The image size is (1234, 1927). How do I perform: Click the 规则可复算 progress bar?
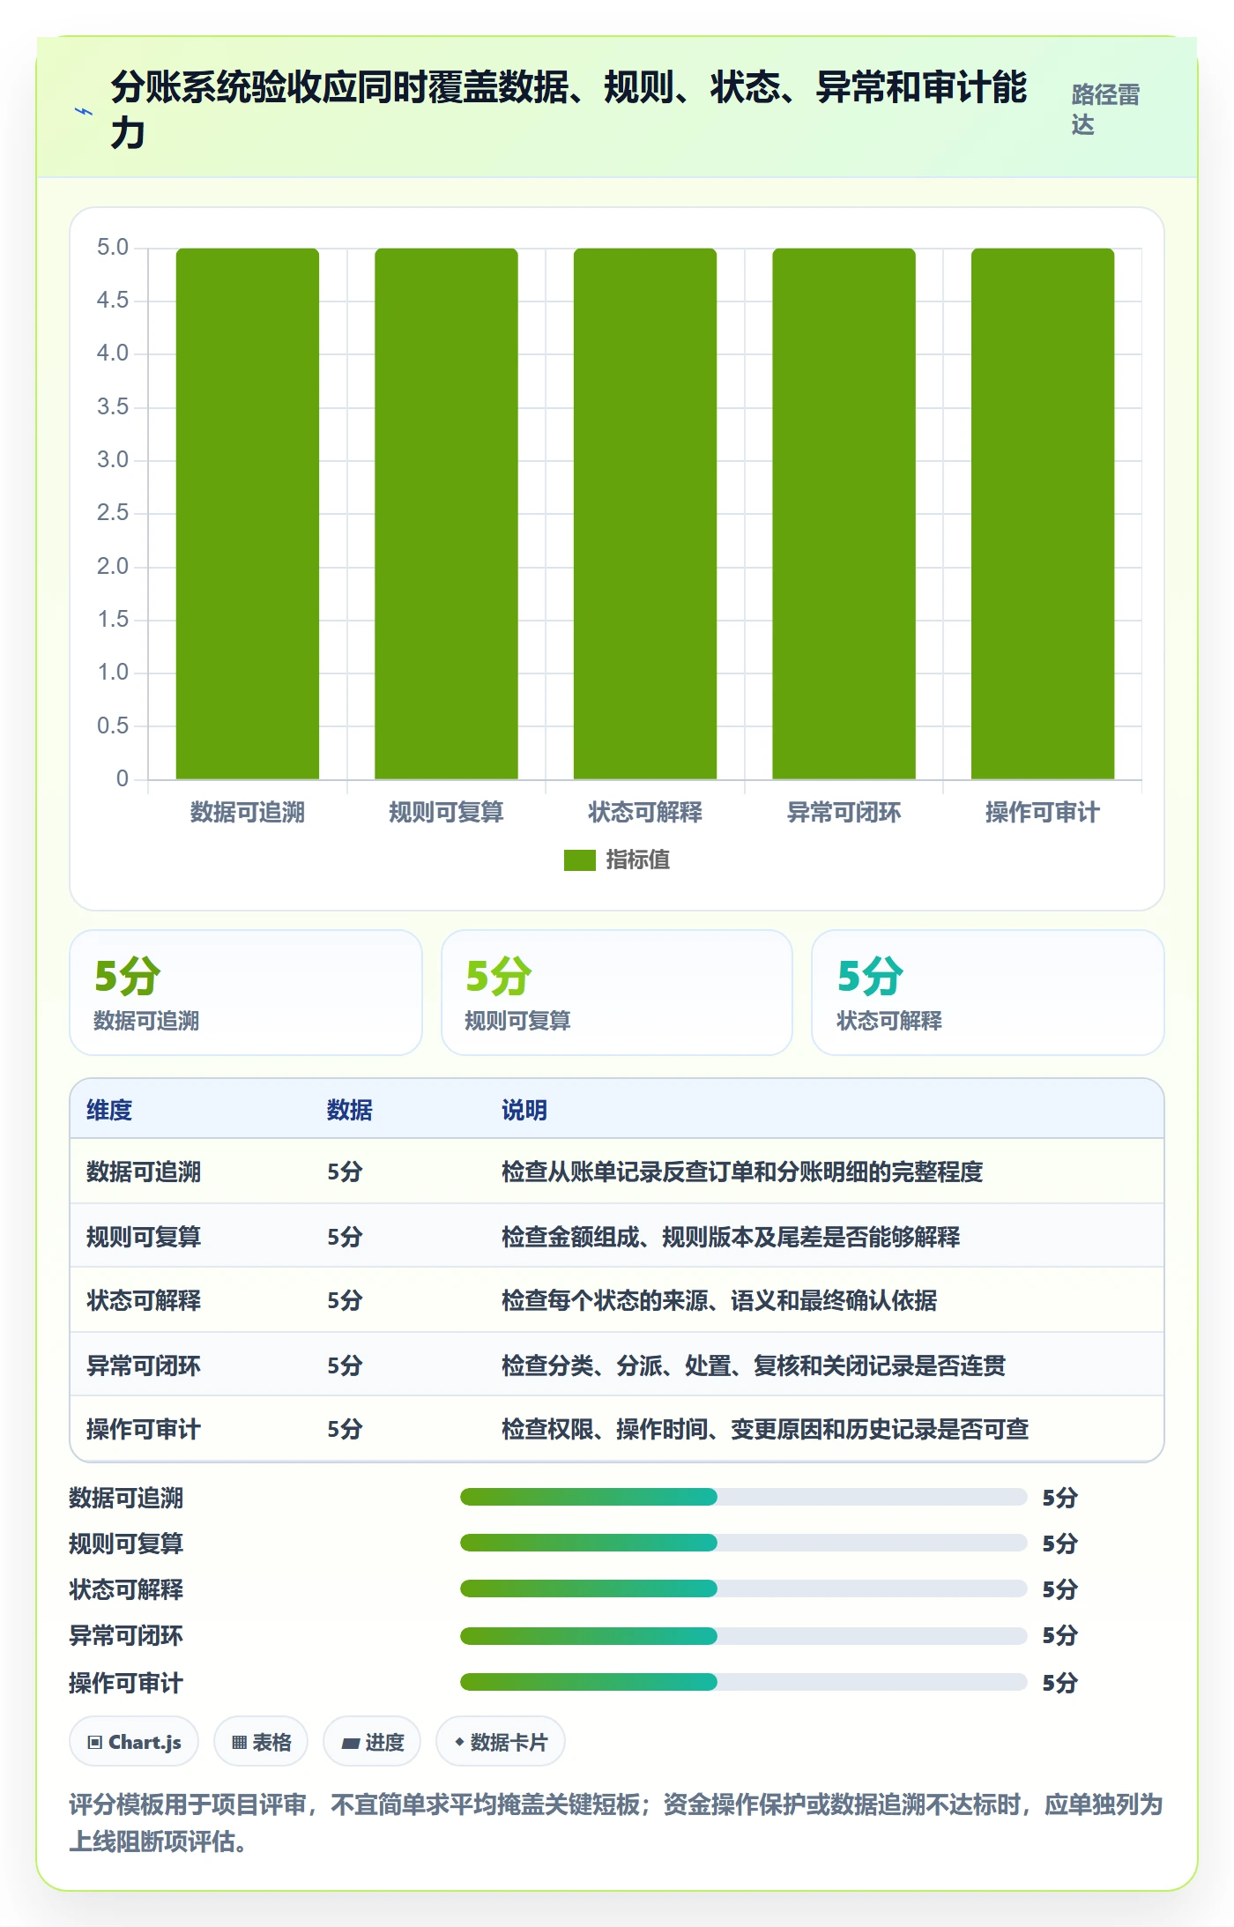coord(743,1543)
